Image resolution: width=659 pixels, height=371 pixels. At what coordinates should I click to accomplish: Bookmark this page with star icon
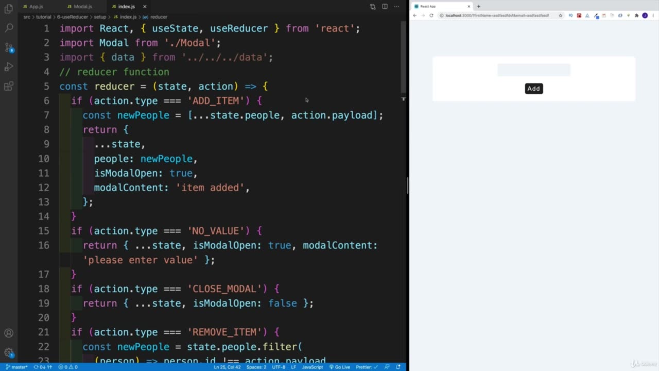pos(560,15)
